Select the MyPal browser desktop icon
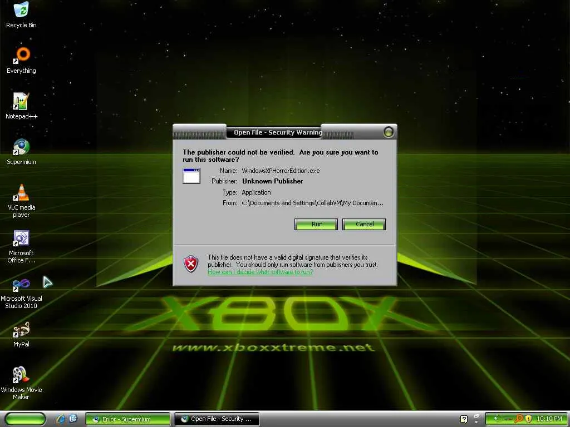The height and width of the screenshot is (427, 570). click(x=21, y=334)
